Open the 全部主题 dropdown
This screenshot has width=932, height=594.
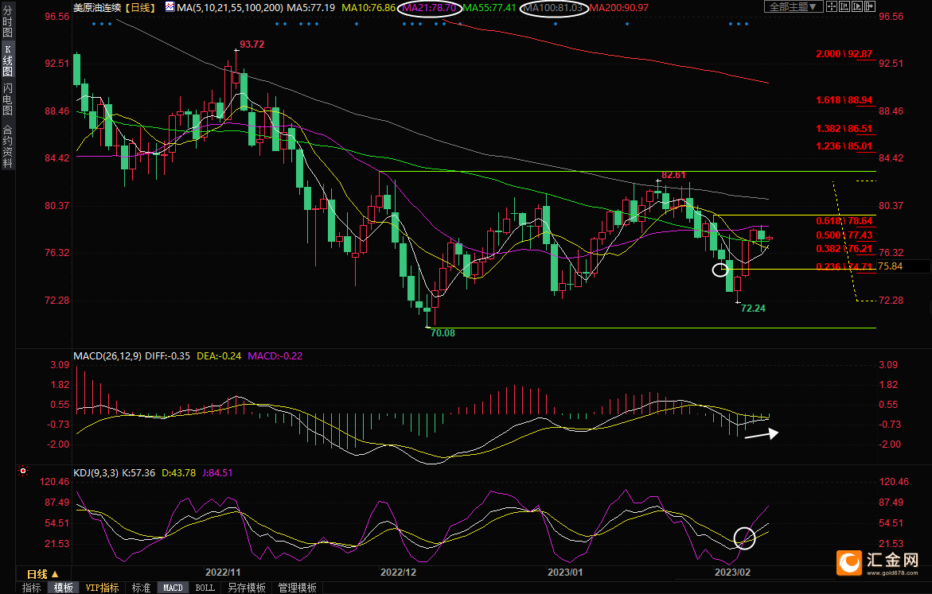(x=794, y=6)
